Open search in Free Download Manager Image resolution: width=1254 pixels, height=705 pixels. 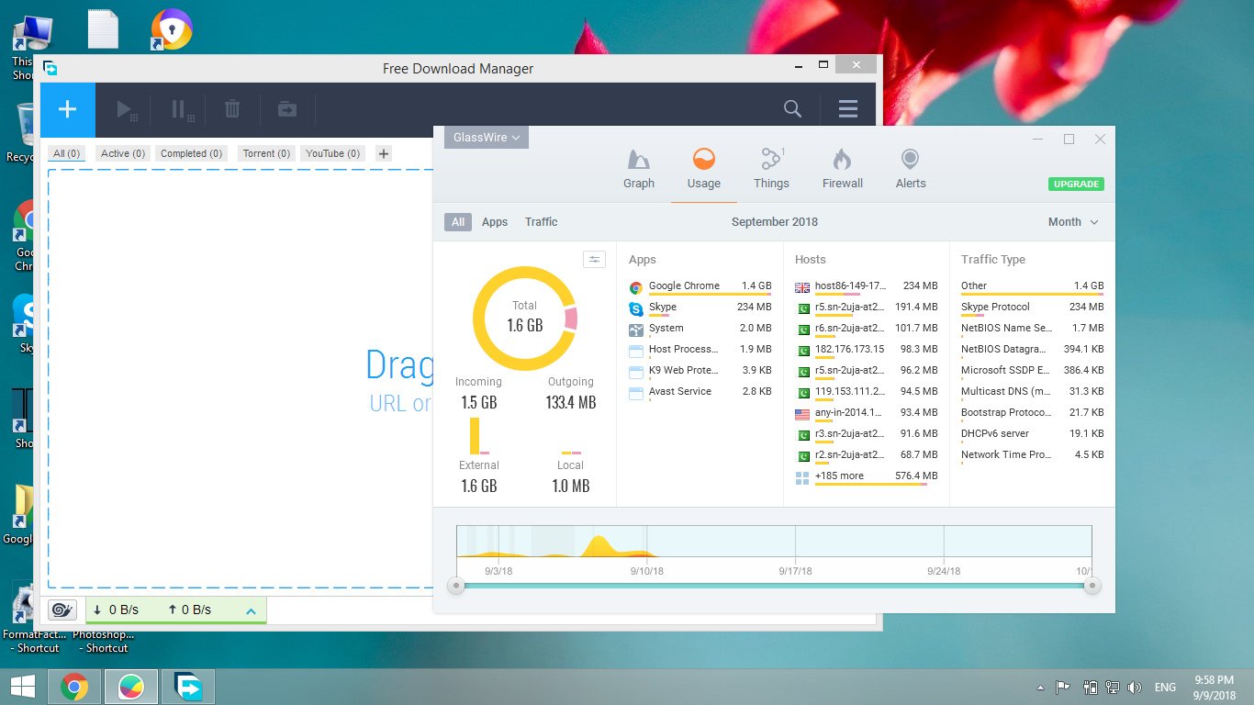792,109
